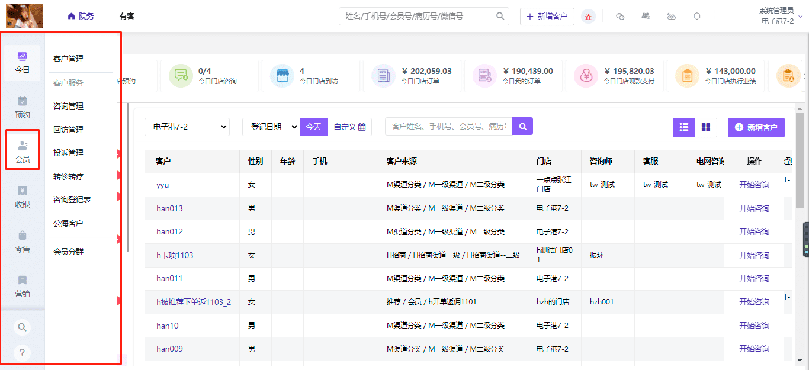Expand the 电子港7-2 store dropdown
The height and width of the screenshot is (370, 809).
[x=187, y=127]
